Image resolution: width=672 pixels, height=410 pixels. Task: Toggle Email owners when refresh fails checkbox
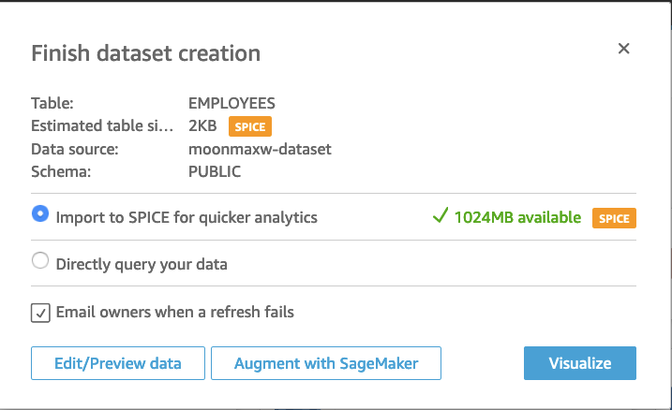[x=40, y=313]
